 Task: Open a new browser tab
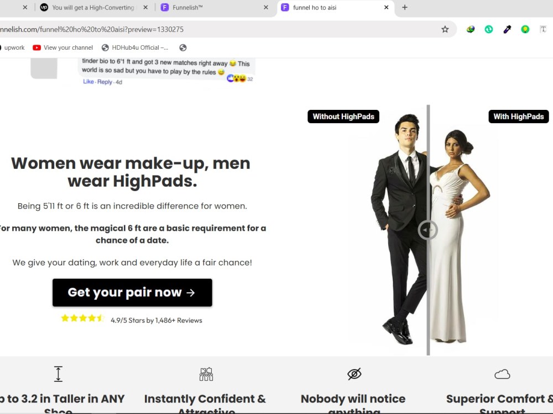(x=405, y=7)
